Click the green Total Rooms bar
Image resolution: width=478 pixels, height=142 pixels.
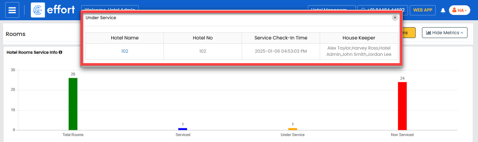73,104
